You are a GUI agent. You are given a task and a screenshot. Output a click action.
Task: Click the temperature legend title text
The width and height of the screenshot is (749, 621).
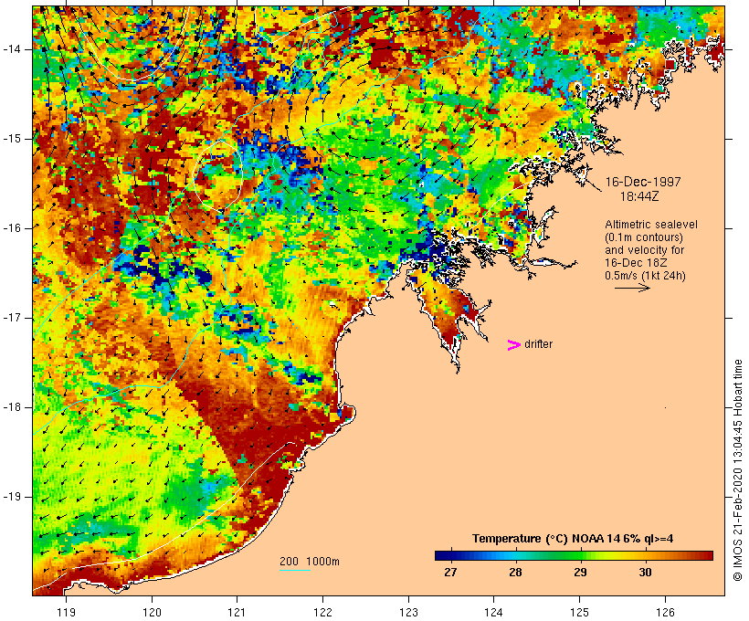click(x=573, y=539)
